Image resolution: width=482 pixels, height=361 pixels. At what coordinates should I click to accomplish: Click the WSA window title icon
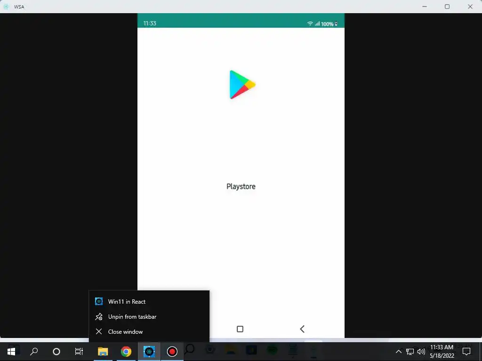(x=6, y=7)
